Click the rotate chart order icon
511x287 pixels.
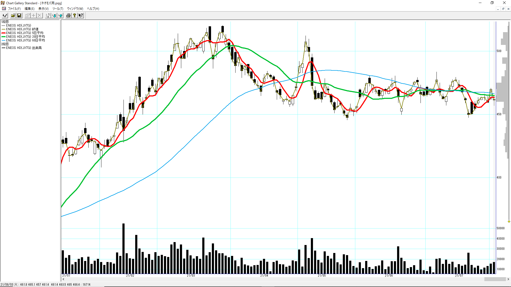[x=48, y=15]
